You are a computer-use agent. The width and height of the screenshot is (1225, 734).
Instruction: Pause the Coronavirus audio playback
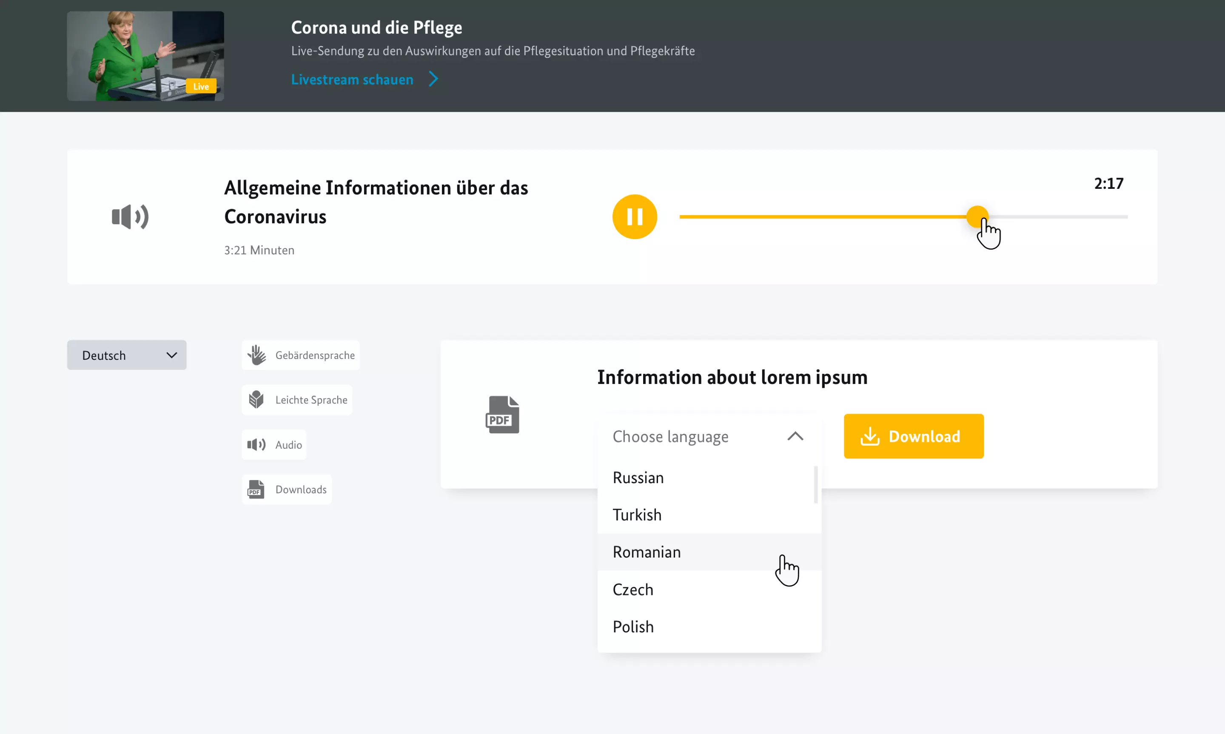coord(635,217)
